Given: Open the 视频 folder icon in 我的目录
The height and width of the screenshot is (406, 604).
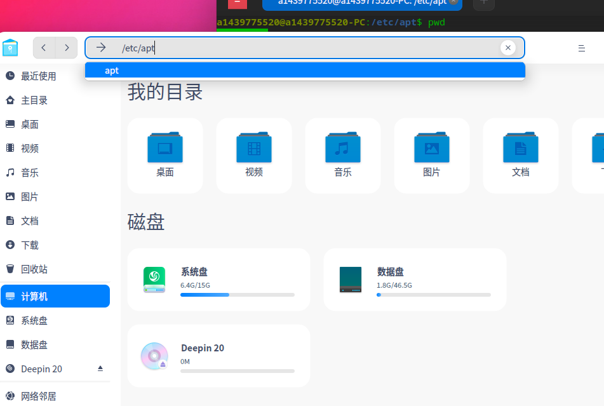Looking at the screenshot, I should click(x=254, y=147).
